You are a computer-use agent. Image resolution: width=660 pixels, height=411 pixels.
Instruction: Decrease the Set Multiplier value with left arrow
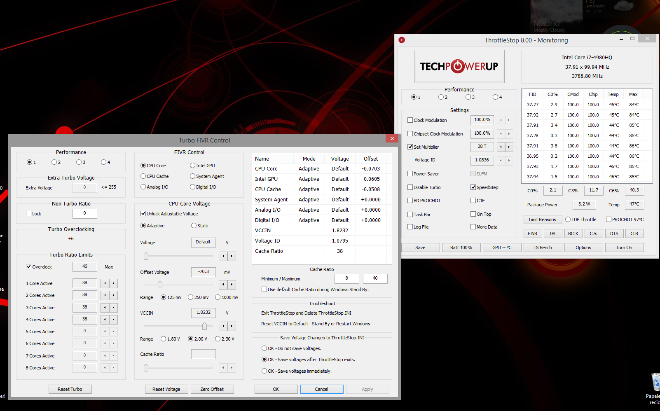[x=501, y=147]
